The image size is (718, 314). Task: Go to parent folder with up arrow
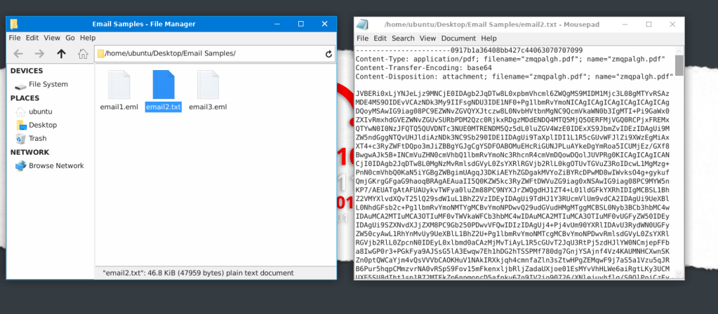pos(61,53)
